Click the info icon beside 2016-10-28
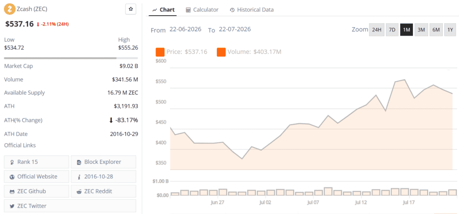This screenshot has height=214, width=459. coord(79,177)
